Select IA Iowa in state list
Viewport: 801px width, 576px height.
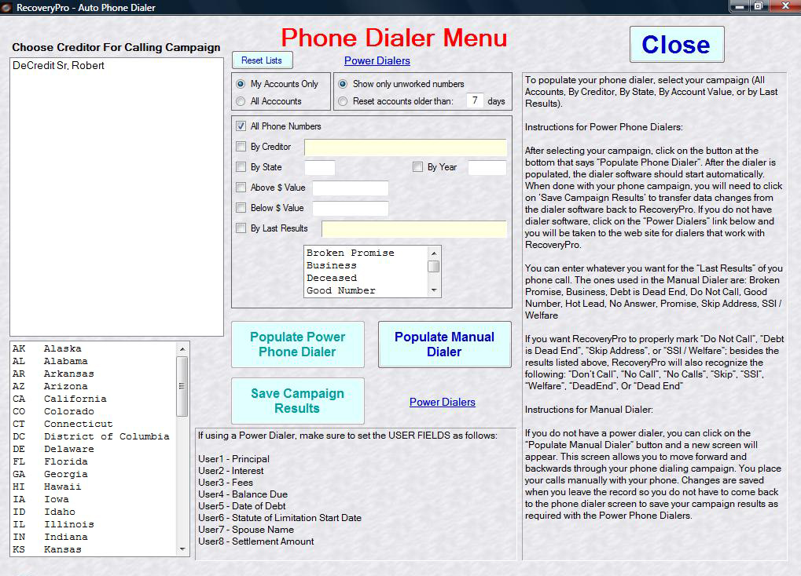tap(94, 499)
